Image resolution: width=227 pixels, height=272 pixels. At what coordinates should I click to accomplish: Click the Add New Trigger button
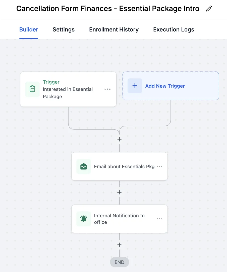click(x=165, y=86)
